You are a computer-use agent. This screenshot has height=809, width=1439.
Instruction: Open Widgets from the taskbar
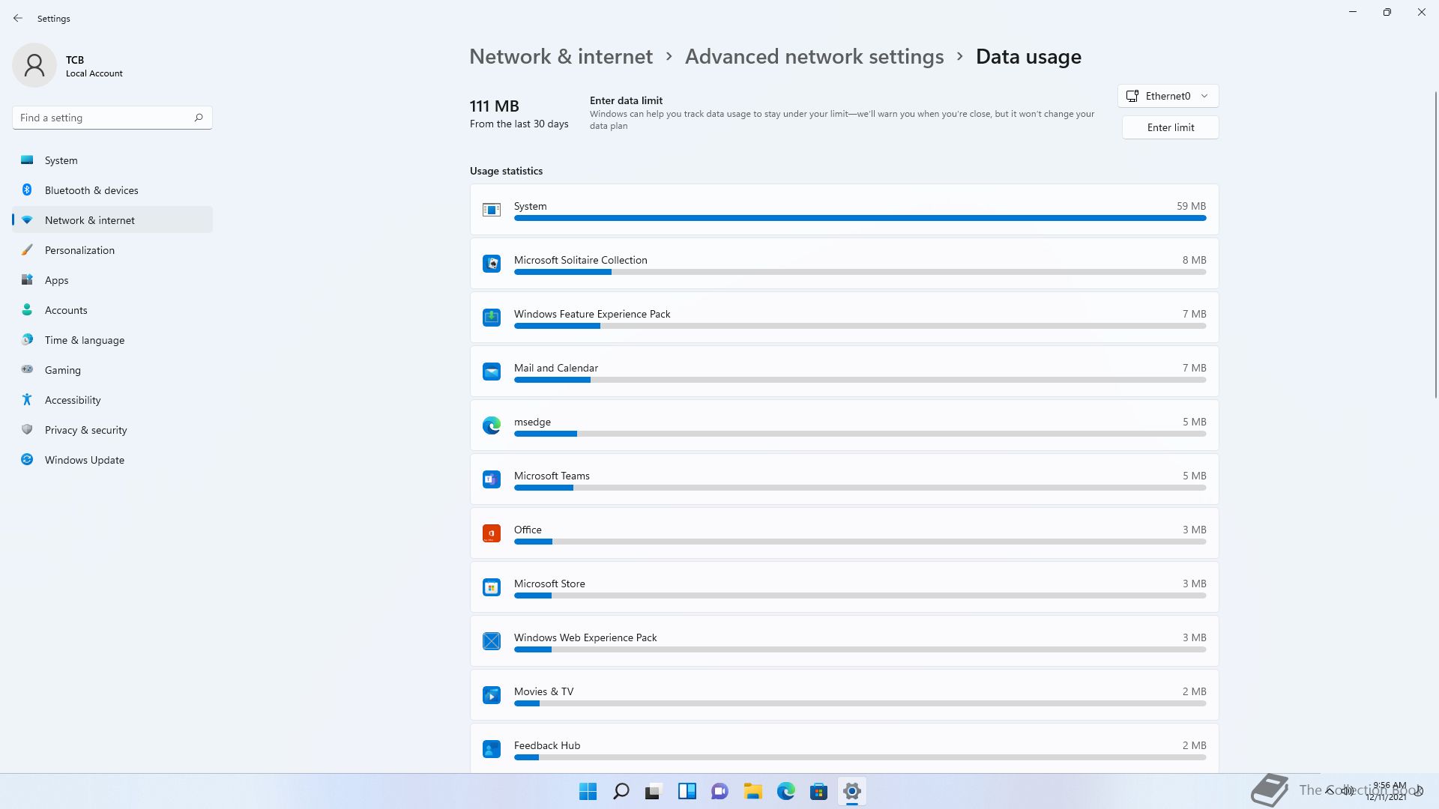[x=687, y=791]
